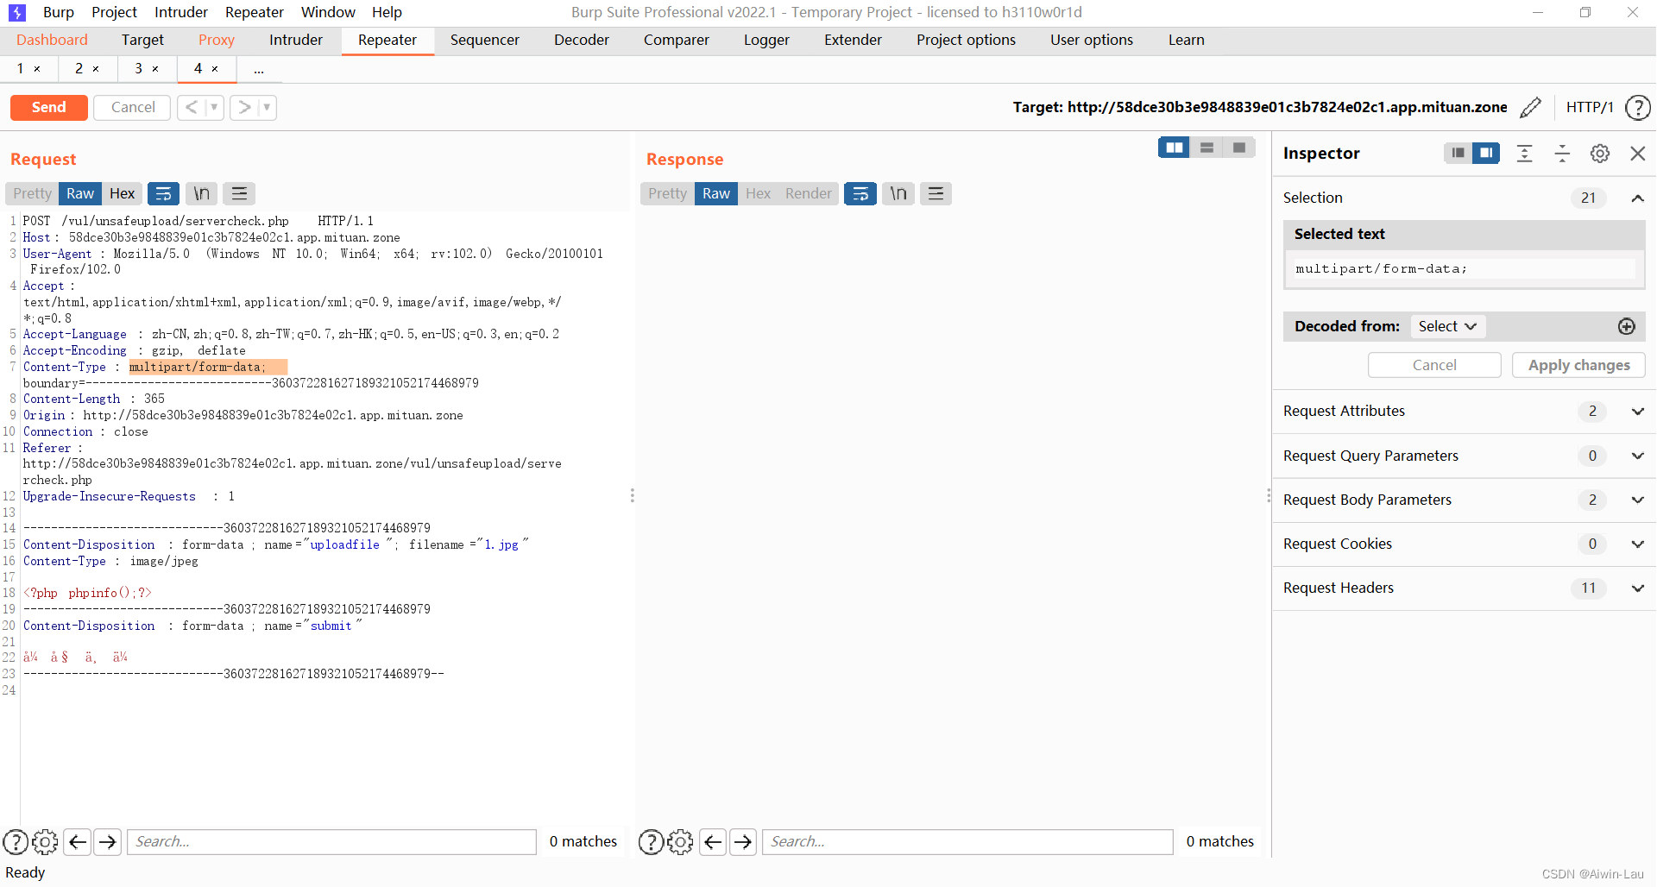Go to next match in request search

[x=108, y=841]
